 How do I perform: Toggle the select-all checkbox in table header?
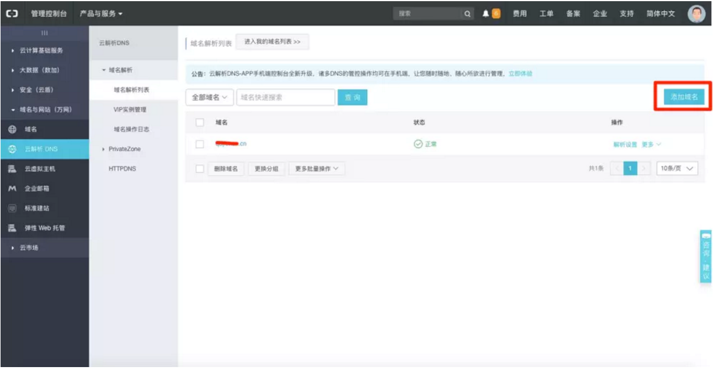coord(200,123)
